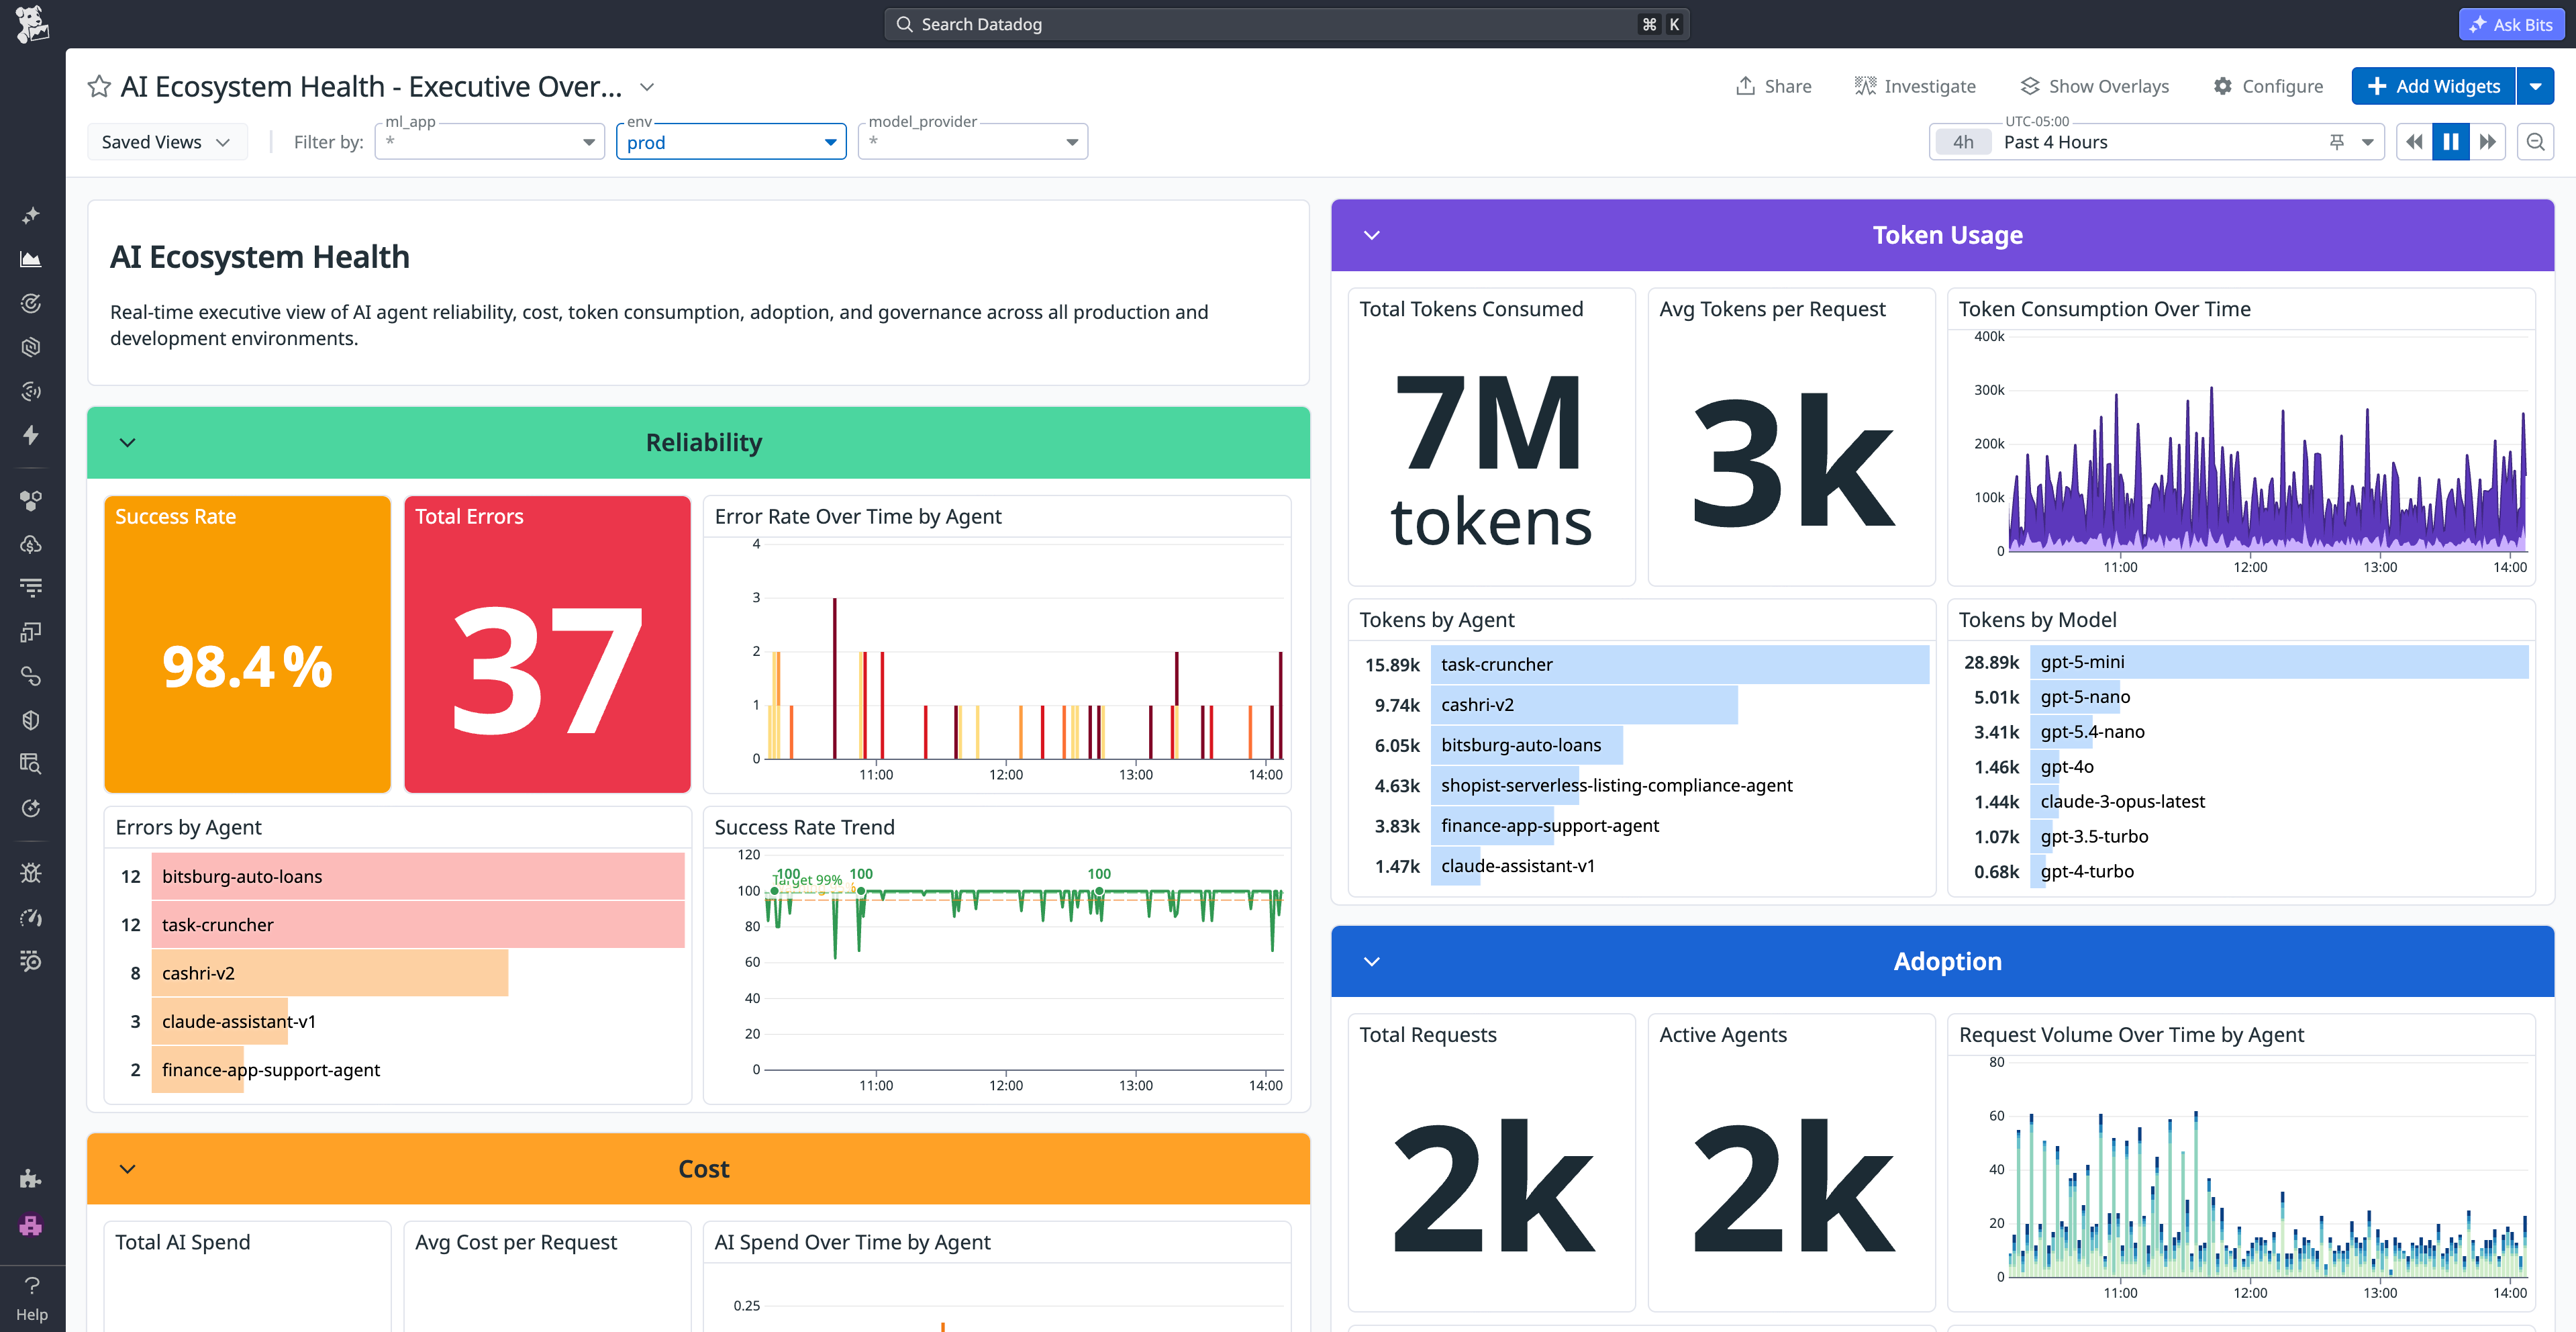Open the model_provider filter dropdown
2576x1332 pixels.
973,142
